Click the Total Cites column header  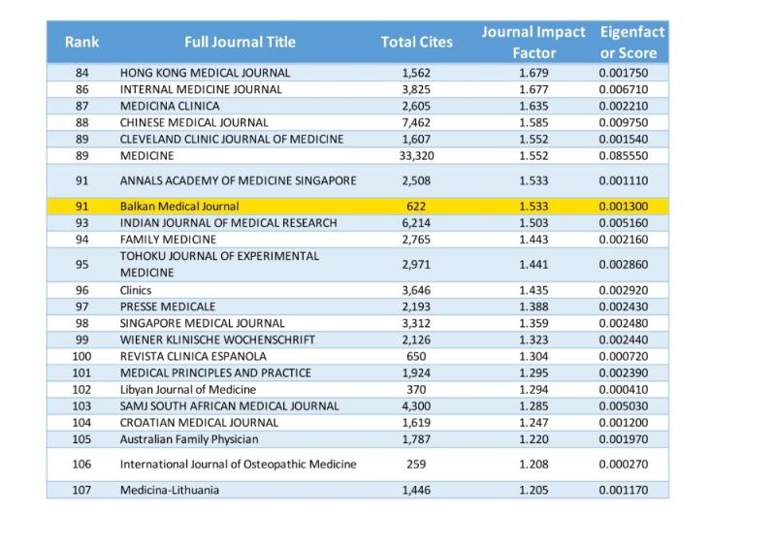pyautogui.click(x=416, y=42)
